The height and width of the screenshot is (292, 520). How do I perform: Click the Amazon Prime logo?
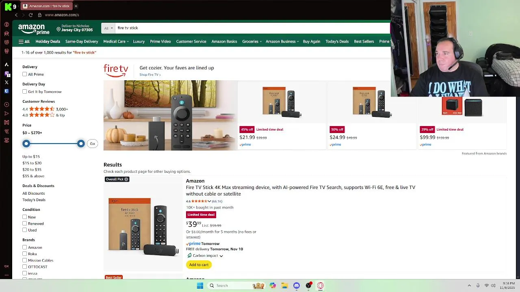pos(34,29)
